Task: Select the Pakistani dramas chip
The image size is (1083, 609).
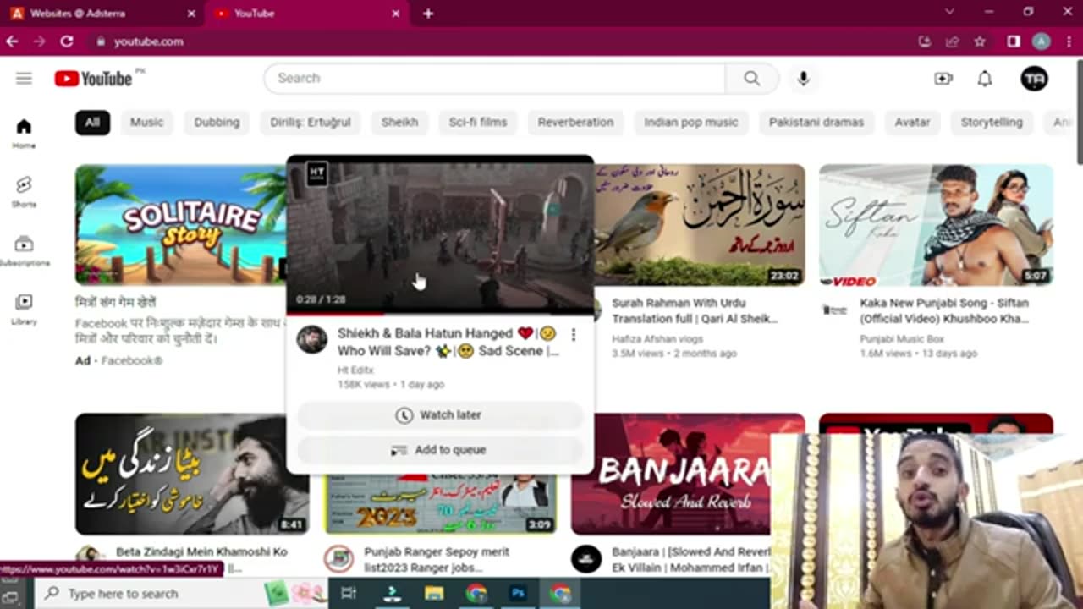Action: [x=816, y=123]
